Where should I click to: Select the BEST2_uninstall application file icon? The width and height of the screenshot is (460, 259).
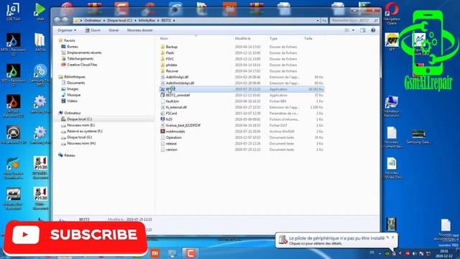tap(162, 95)
